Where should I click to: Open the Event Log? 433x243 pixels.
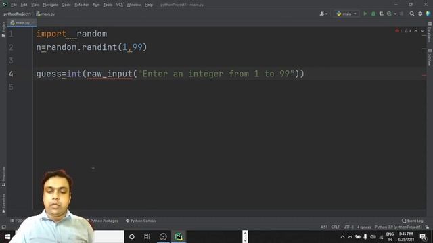pyautogui.click(x=413, y=221)
